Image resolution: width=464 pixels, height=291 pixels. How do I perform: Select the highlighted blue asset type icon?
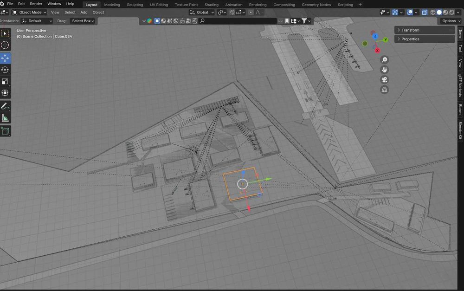157,21
